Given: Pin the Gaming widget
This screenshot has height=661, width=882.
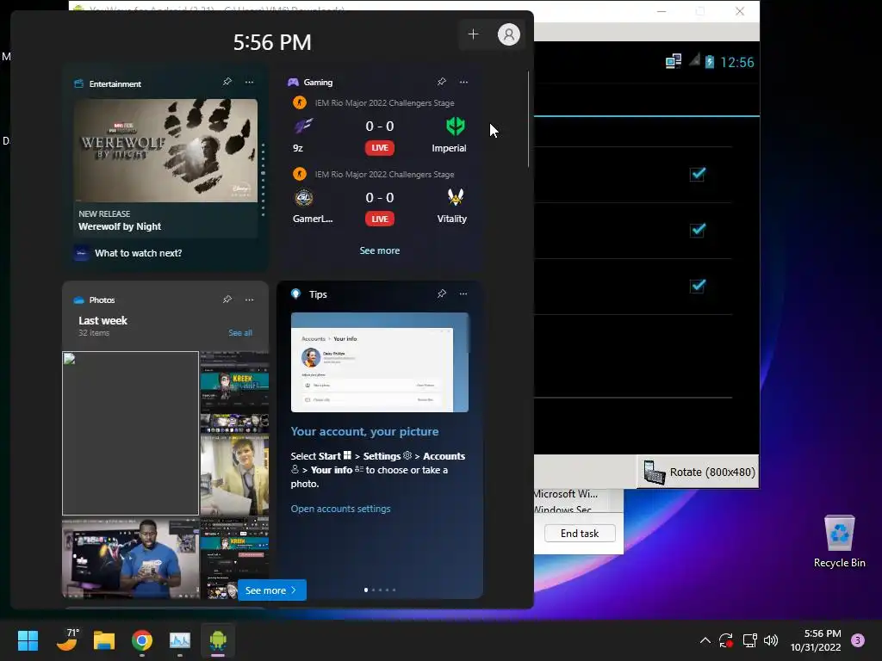Looking at the screenshot, I should 442,82.
